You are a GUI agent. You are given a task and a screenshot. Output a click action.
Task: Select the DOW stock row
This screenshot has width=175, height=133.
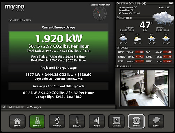tap(131, 52)
